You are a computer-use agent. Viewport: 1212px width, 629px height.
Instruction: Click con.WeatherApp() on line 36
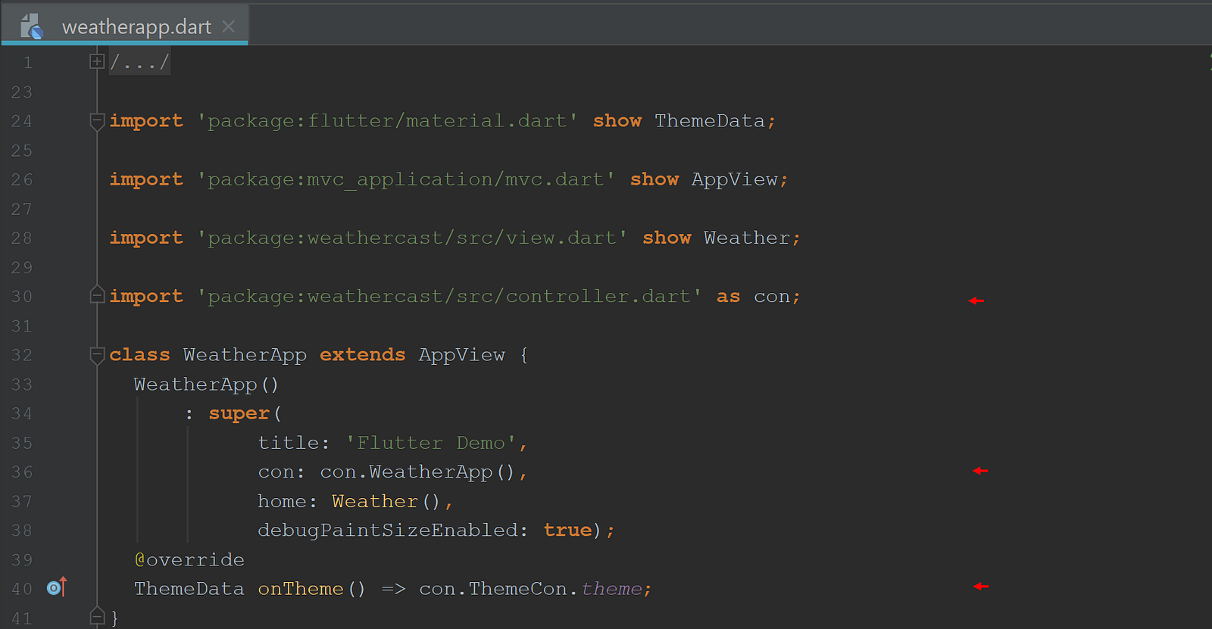(x=417, y=472)
